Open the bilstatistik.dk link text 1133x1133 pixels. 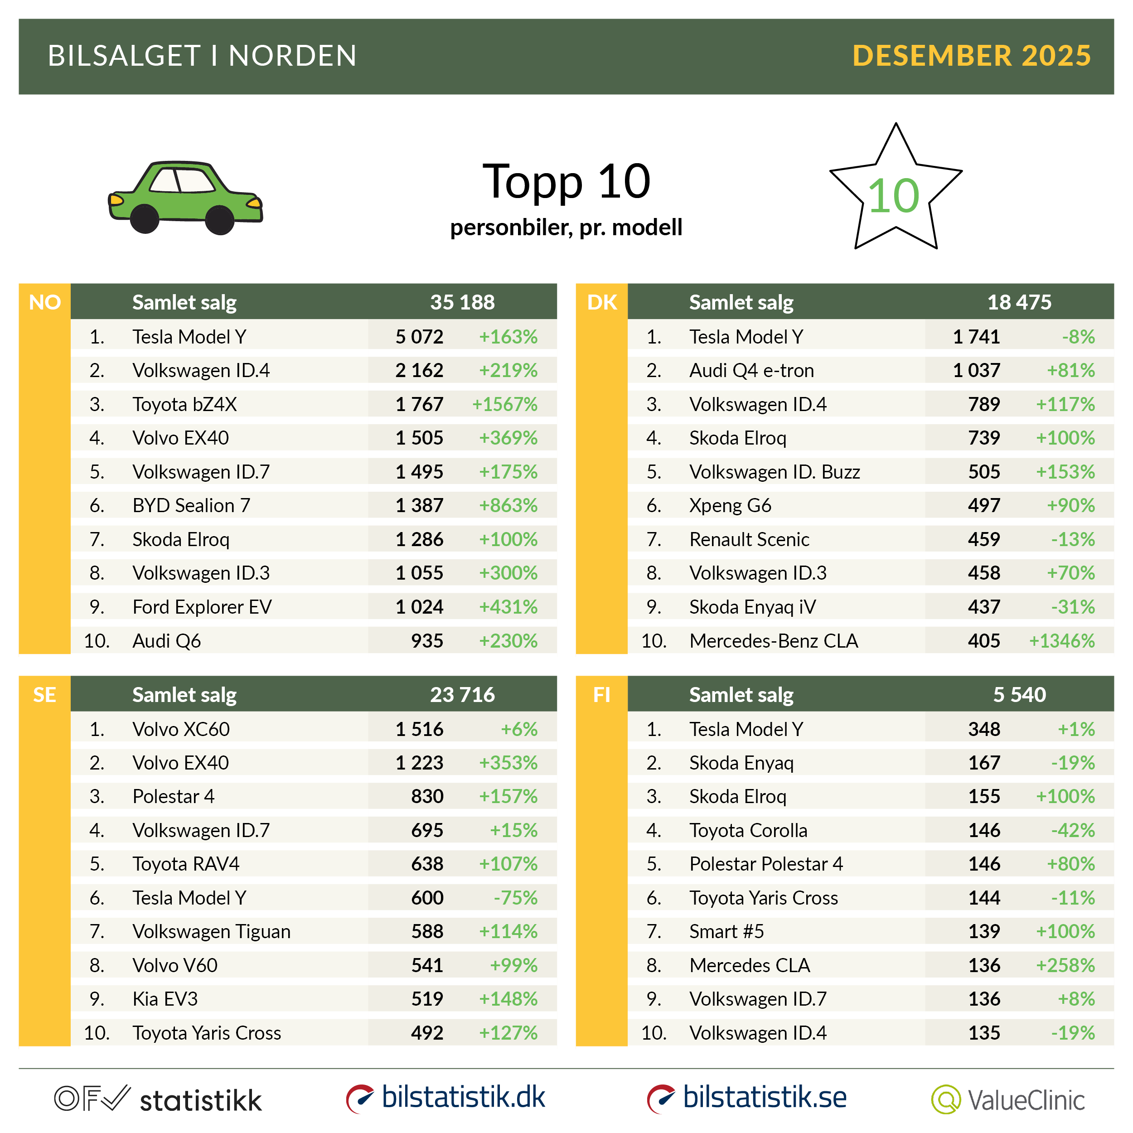tap(463, 1097)
